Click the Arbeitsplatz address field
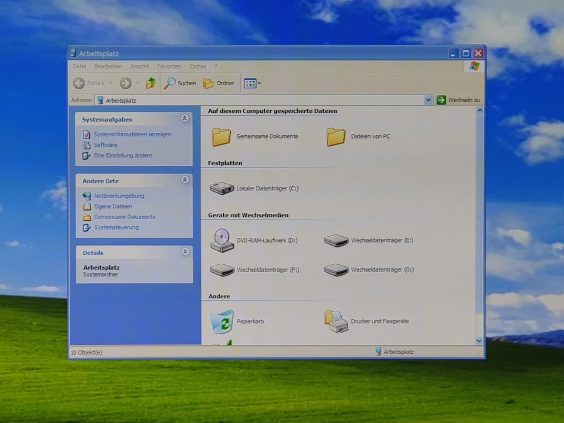 259,100
